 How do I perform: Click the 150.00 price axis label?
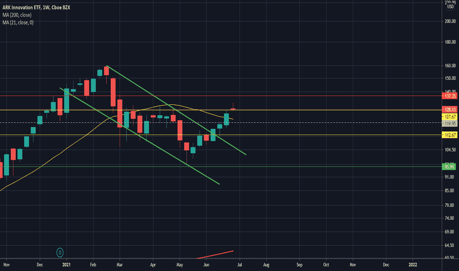point(450,78)
